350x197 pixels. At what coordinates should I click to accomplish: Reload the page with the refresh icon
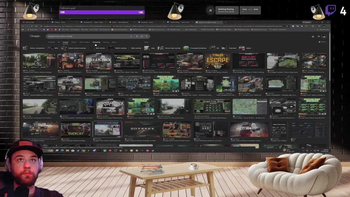pos(32,26)
